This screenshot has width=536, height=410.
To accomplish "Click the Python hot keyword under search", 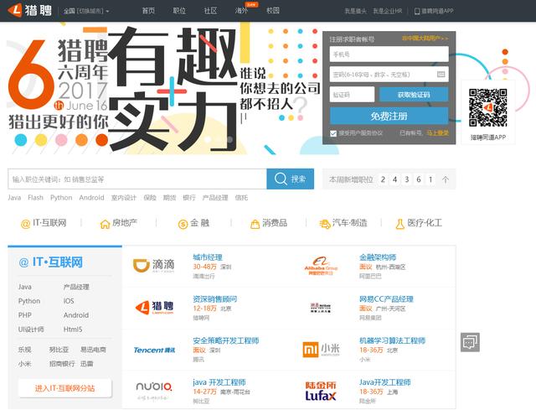I will tap(61, 198).
